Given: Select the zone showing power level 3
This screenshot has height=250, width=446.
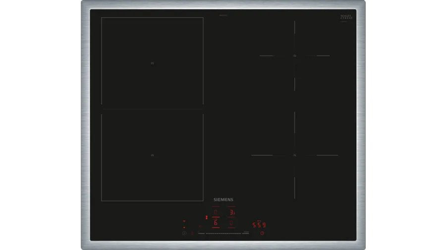Looking at the screenshot, I should click(x=231, y=212).
